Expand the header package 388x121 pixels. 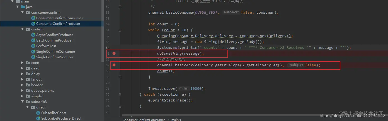23,85
